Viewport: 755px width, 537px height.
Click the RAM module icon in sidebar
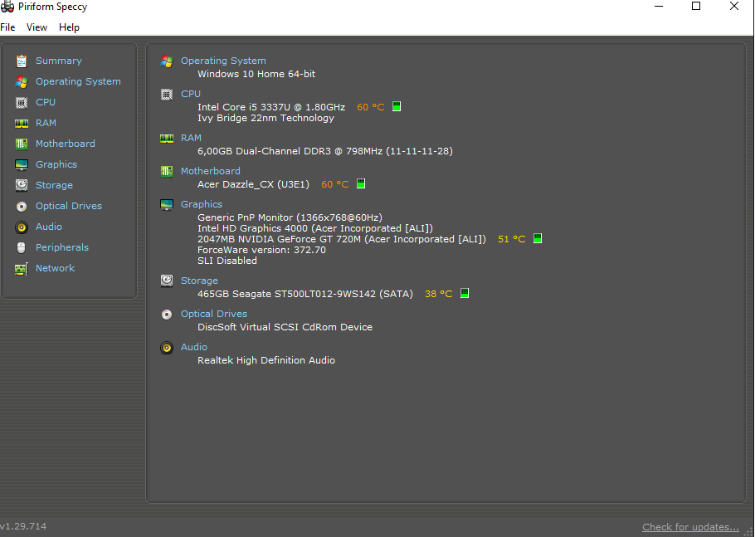pyautogui.click(x=22, y=123)
